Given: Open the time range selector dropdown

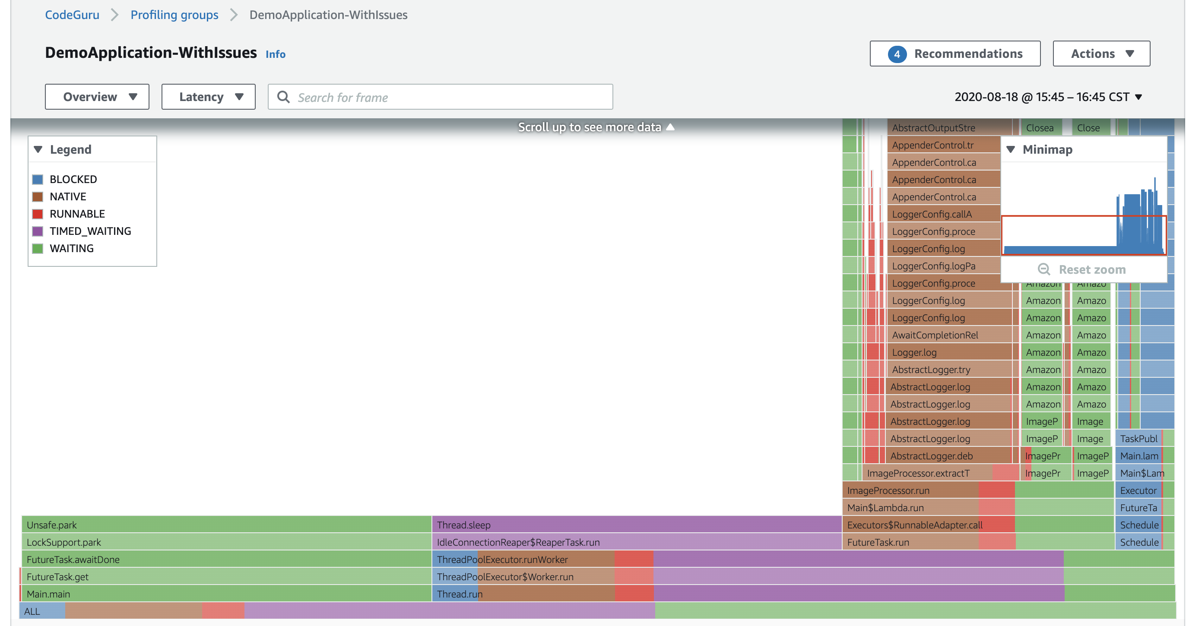Looking at the screenshot, I should coord(1048,97).
